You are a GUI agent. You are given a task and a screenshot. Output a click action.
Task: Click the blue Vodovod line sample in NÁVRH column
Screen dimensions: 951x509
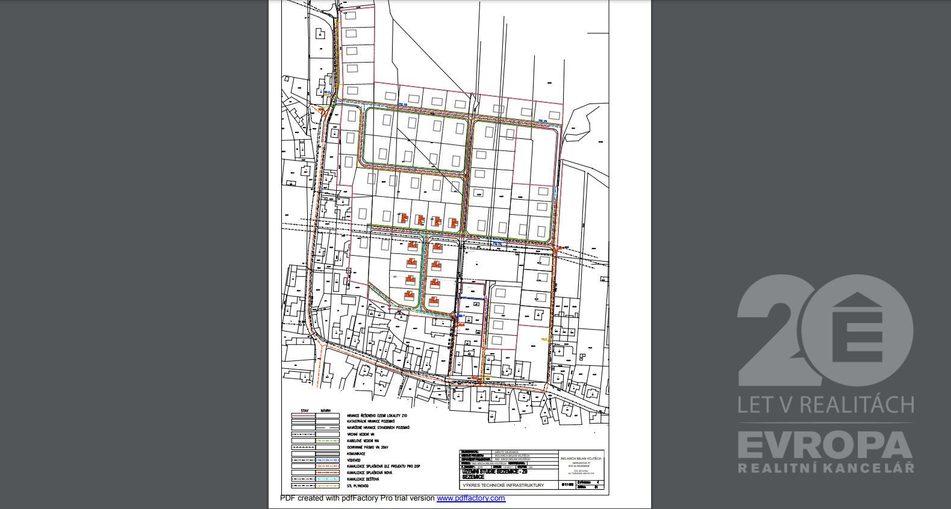click(x=326, y=460)
